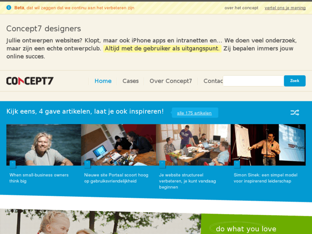
Task: Open 'vertel ons je mening' link
Action: click(x=285, y=8)
